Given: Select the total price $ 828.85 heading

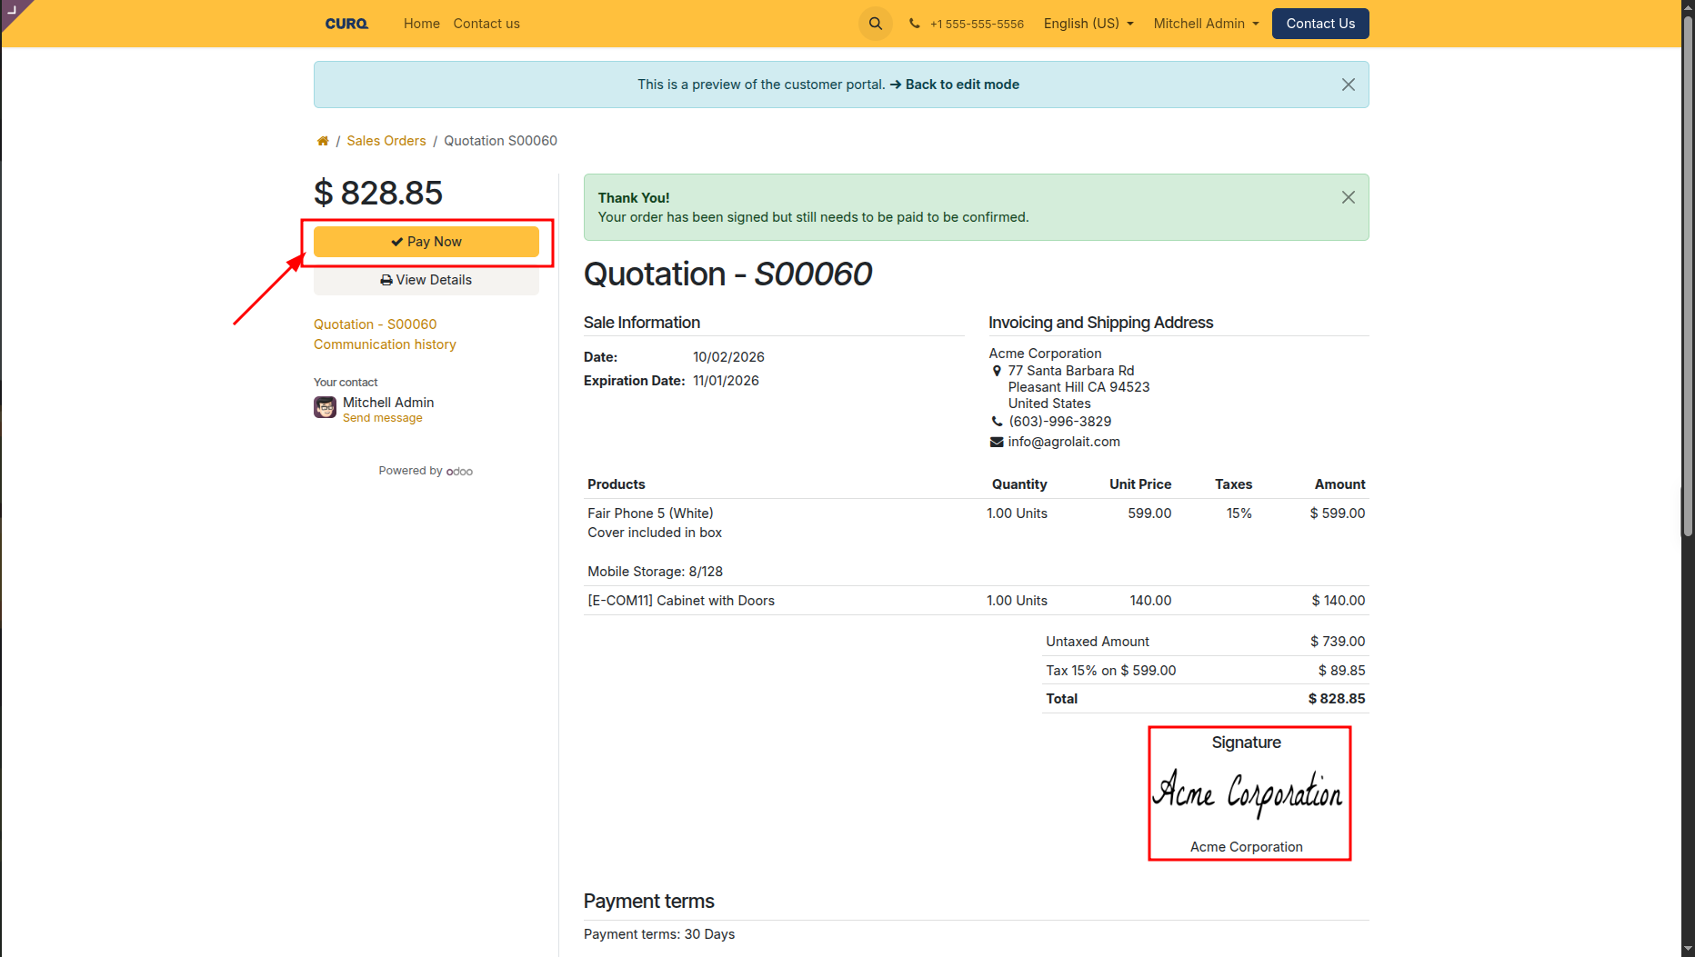Looking at the screenshot, I should pos(378,193).
